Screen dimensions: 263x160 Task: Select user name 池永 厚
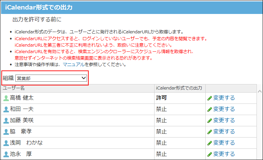pos(20,154)
